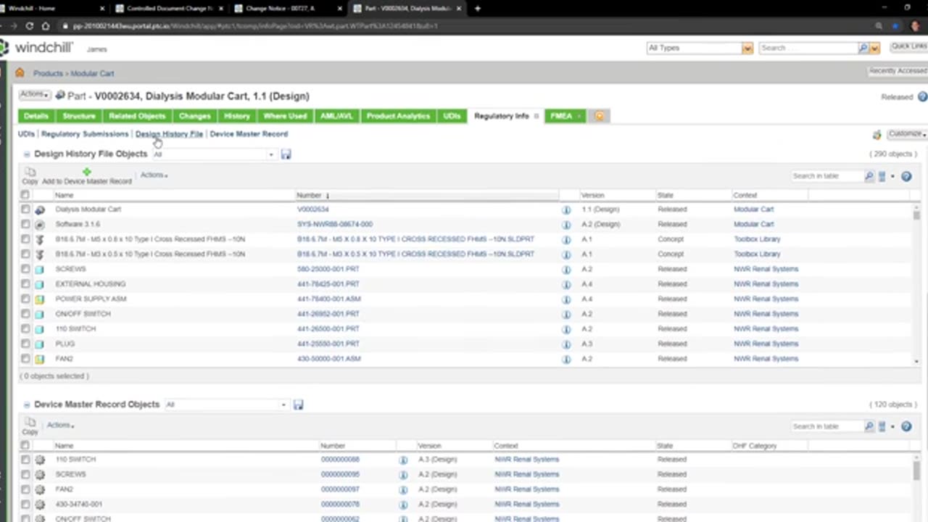Image resolution: width=928 pixels, height=522 pixels.
Task: Click save view icon beside Design History File filter
Action: [286, 154]
